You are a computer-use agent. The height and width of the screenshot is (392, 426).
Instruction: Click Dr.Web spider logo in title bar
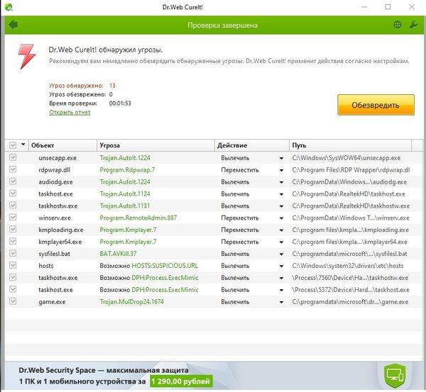coord(8,7)
